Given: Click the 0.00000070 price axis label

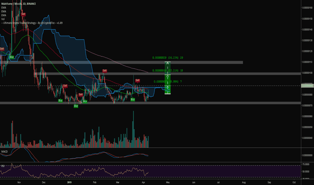Looking at the screenshot, I should [x=307, y=105].
